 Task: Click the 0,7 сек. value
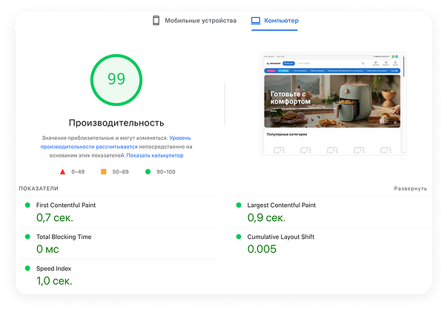click(x=55, y=218)
